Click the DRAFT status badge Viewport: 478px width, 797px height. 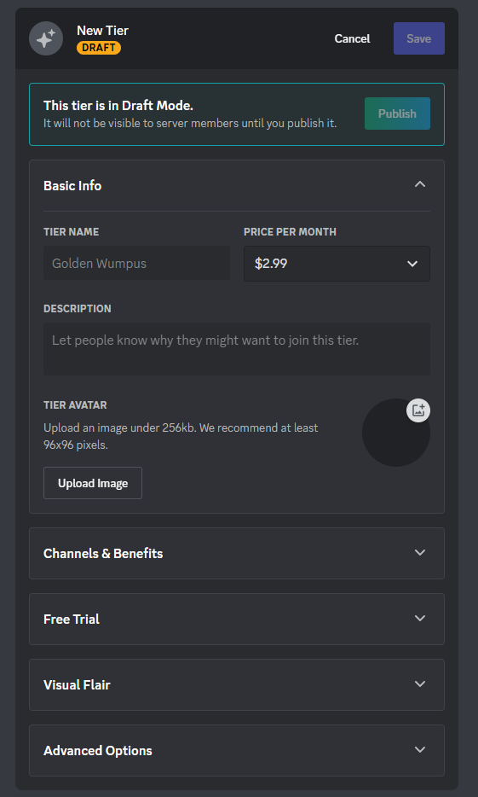click(x=99, y=48)
